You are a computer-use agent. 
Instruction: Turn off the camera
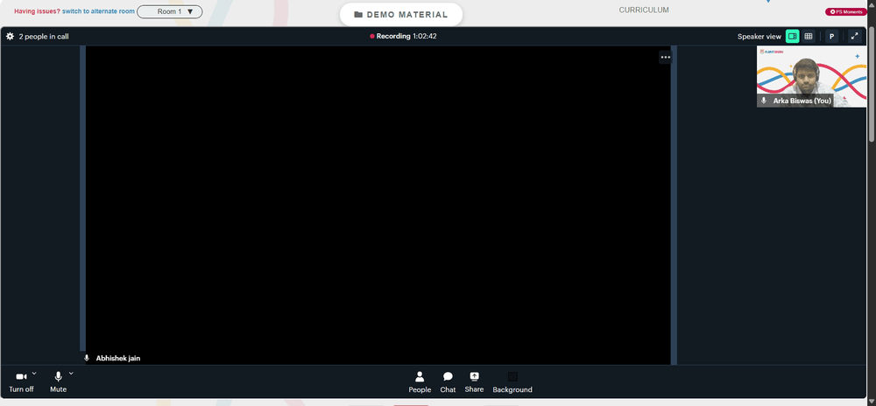tap(21, 382)
